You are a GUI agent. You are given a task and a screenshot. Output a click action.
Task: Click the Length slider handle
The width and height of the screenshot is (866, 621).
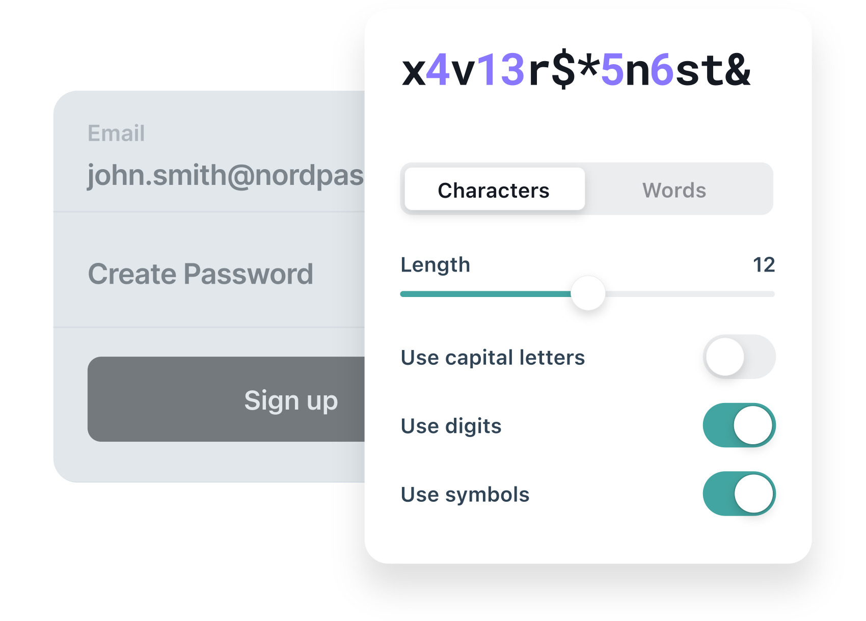(588, 293)
